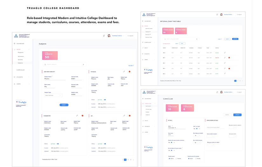This screenshot has height=167, width=262.
Task: Edit the Physics subject card with pencil icon
Action: [124, 72]
